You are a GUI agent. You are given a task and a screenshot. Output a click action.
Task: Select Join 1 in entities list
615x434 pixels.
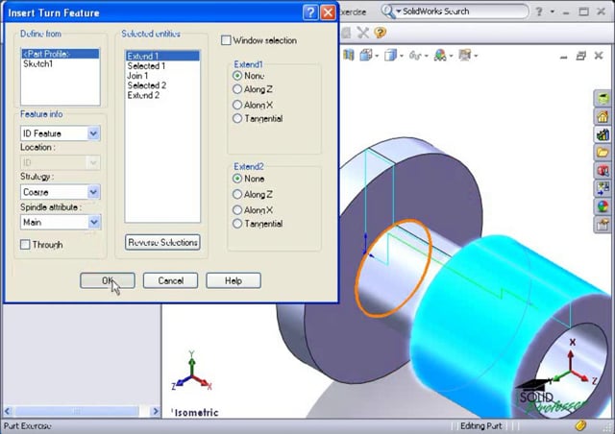(162, 76)
